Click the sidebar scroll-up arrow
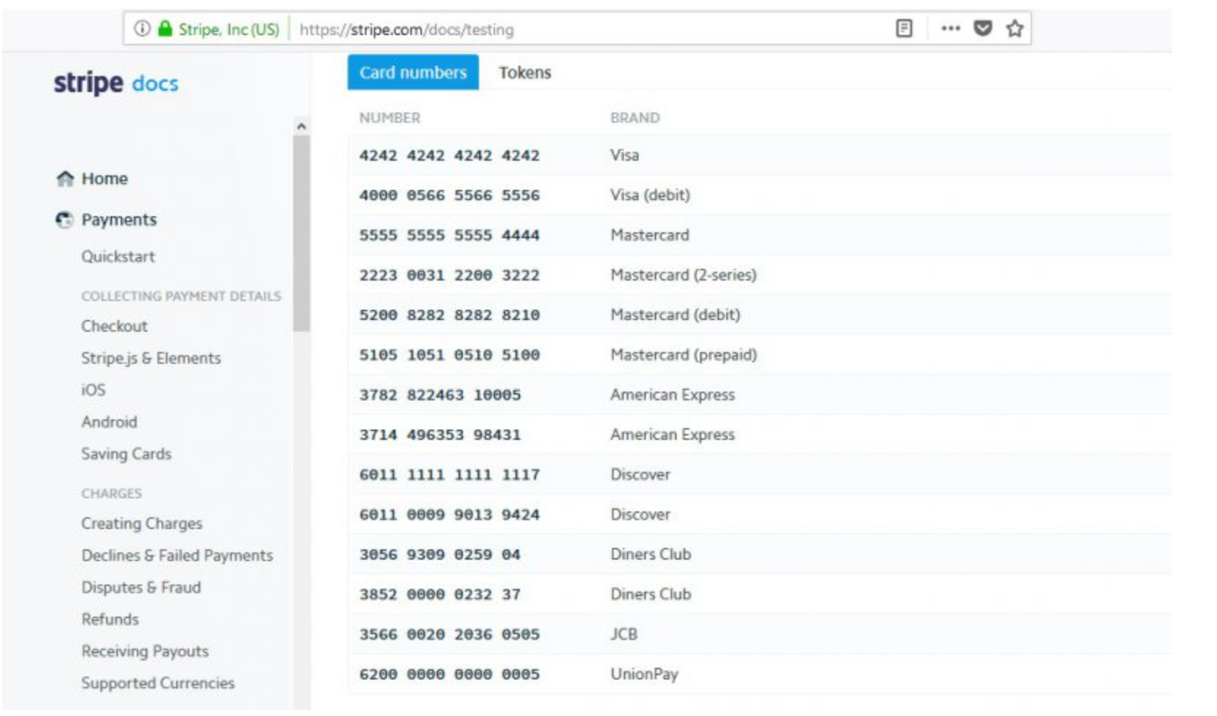 pos(301,126)
